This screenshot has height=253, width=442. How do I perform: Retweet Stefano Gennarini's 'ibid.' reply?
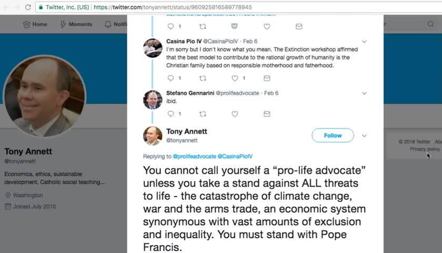[x=203, y=114]
